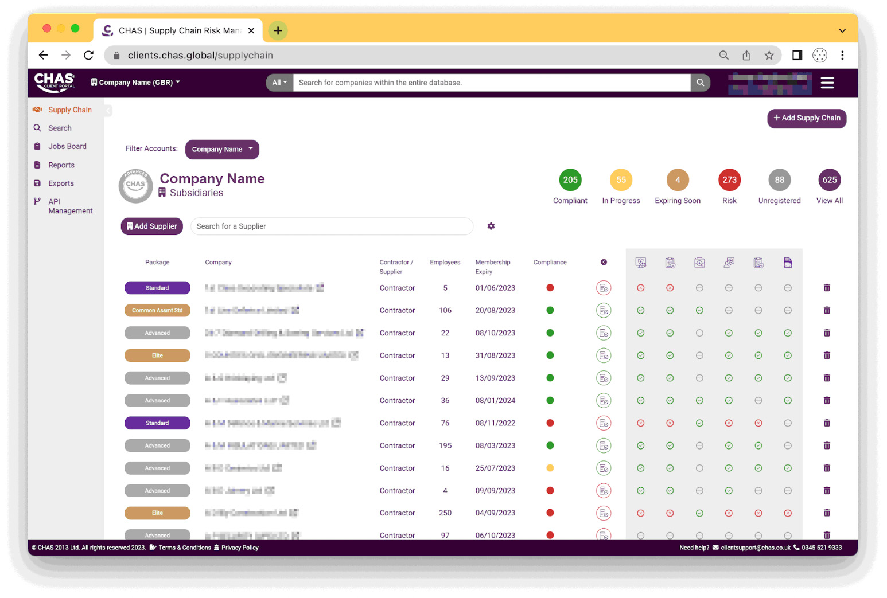Click the last document column header icon

[x=787, y=263]
